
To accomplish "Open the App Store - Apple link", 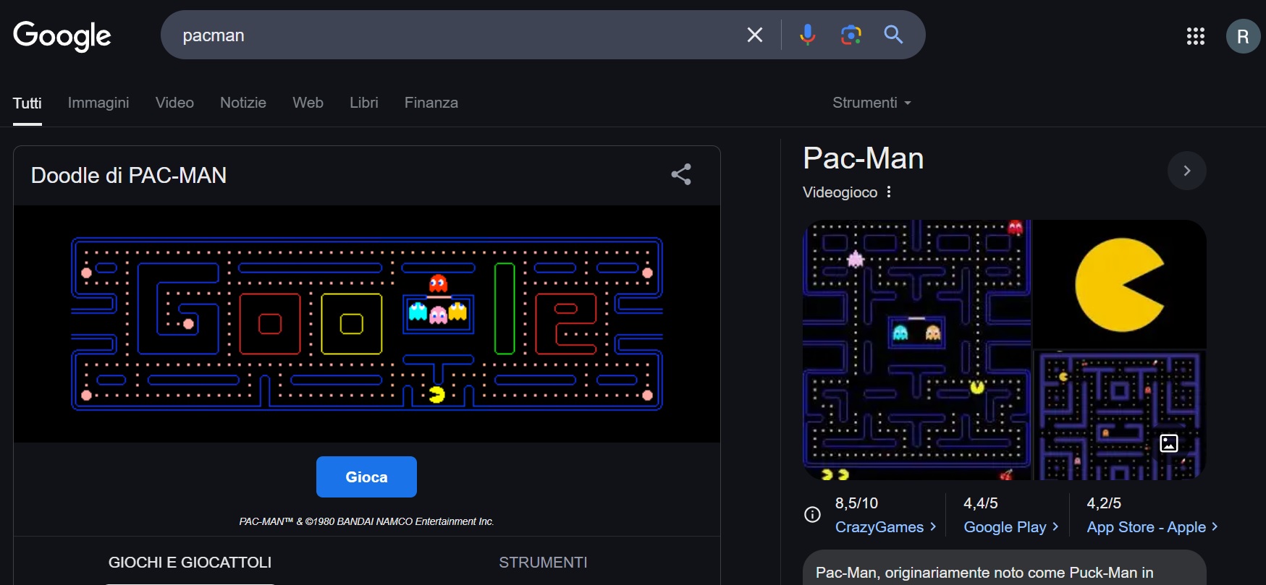I will pos(1152,527).
